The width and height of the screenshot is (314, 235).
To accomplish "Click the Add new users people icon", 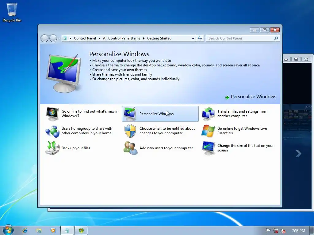I will point(130,148).
